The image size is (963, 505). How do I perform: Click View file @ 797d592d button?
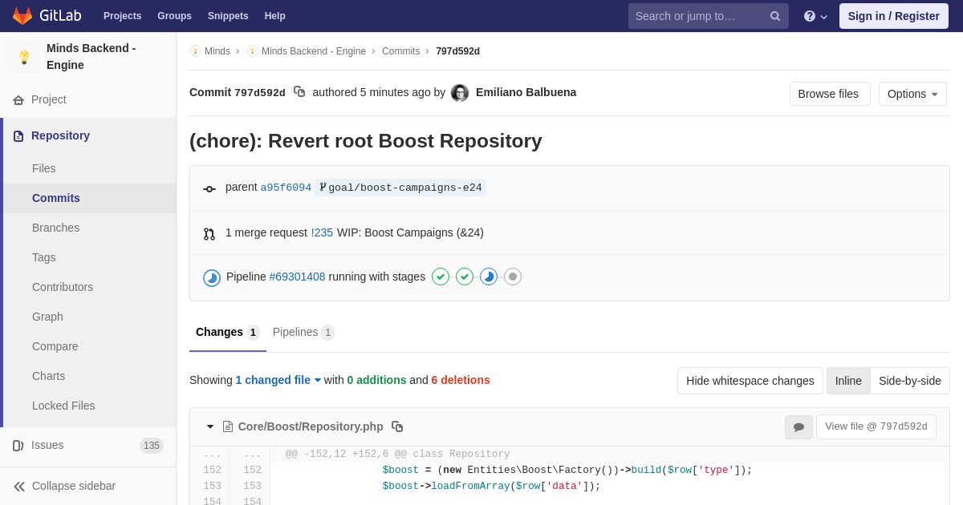coord(876,426)
